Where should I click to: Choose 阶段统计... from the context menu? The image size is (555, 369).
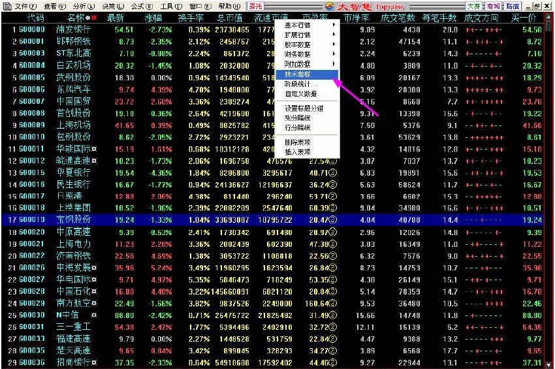click(307, 84)
